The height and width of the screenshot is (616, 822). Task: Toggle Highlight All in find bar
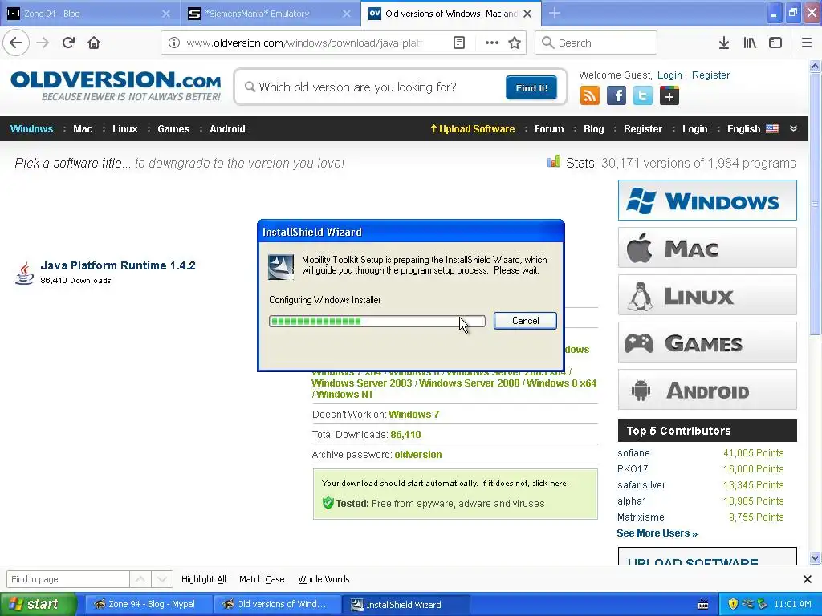(x=203, y=579)
